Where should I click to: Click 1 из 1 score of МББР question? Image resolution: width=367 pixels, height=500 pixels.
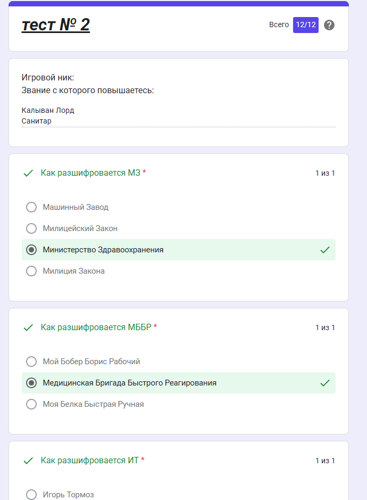click(325, 327)
